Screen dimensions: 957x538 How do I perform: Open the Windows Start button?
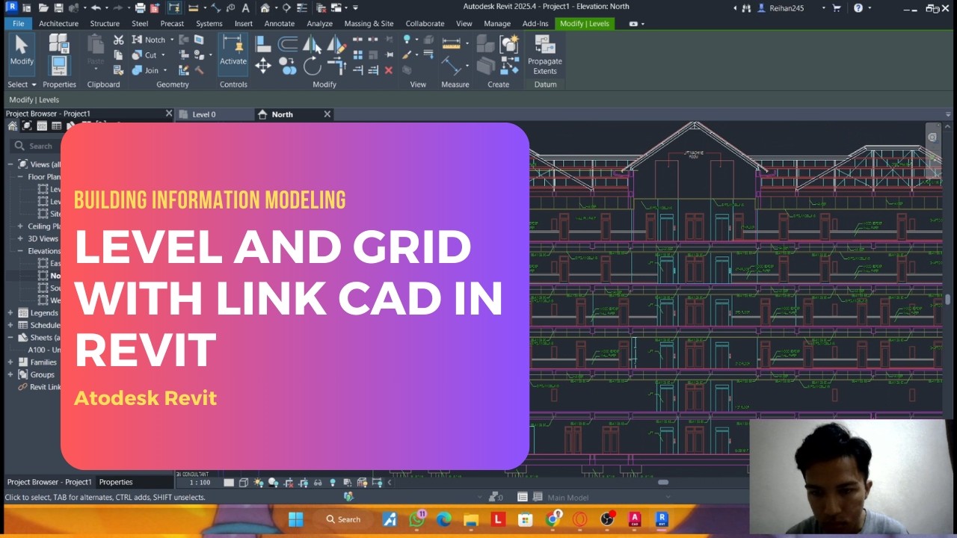click(x=295, y=519)
